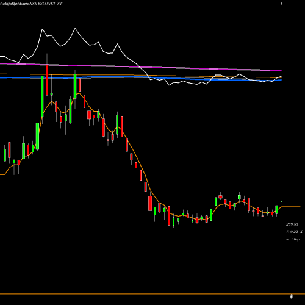Click the last tiny green candle at the chart's right end
Image resolution: width=305 pixels, height=305 pixels.
click(281, 201)
